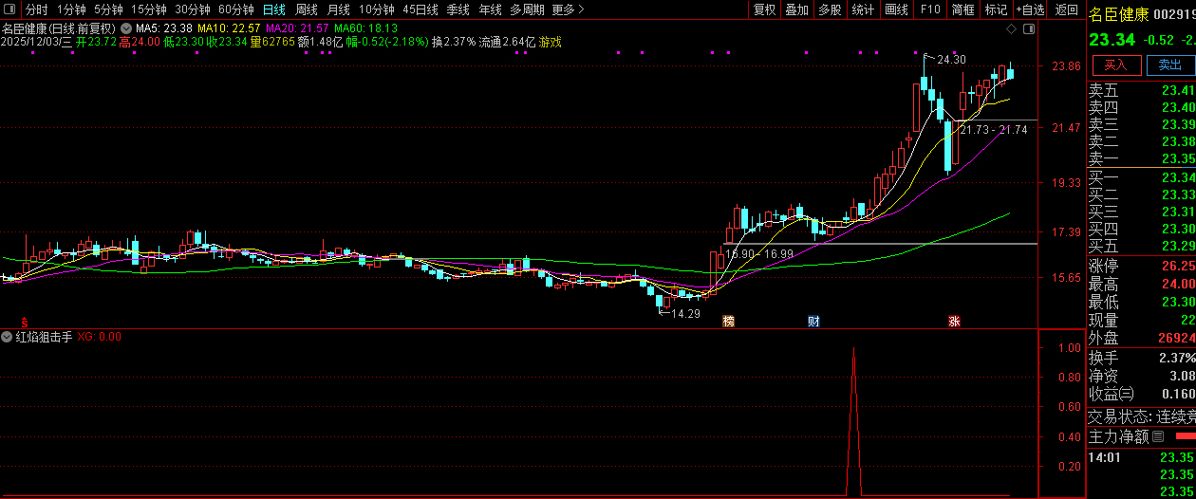Open 统计 statistics tool
The image size is (1196, 499).
[863, 9]
